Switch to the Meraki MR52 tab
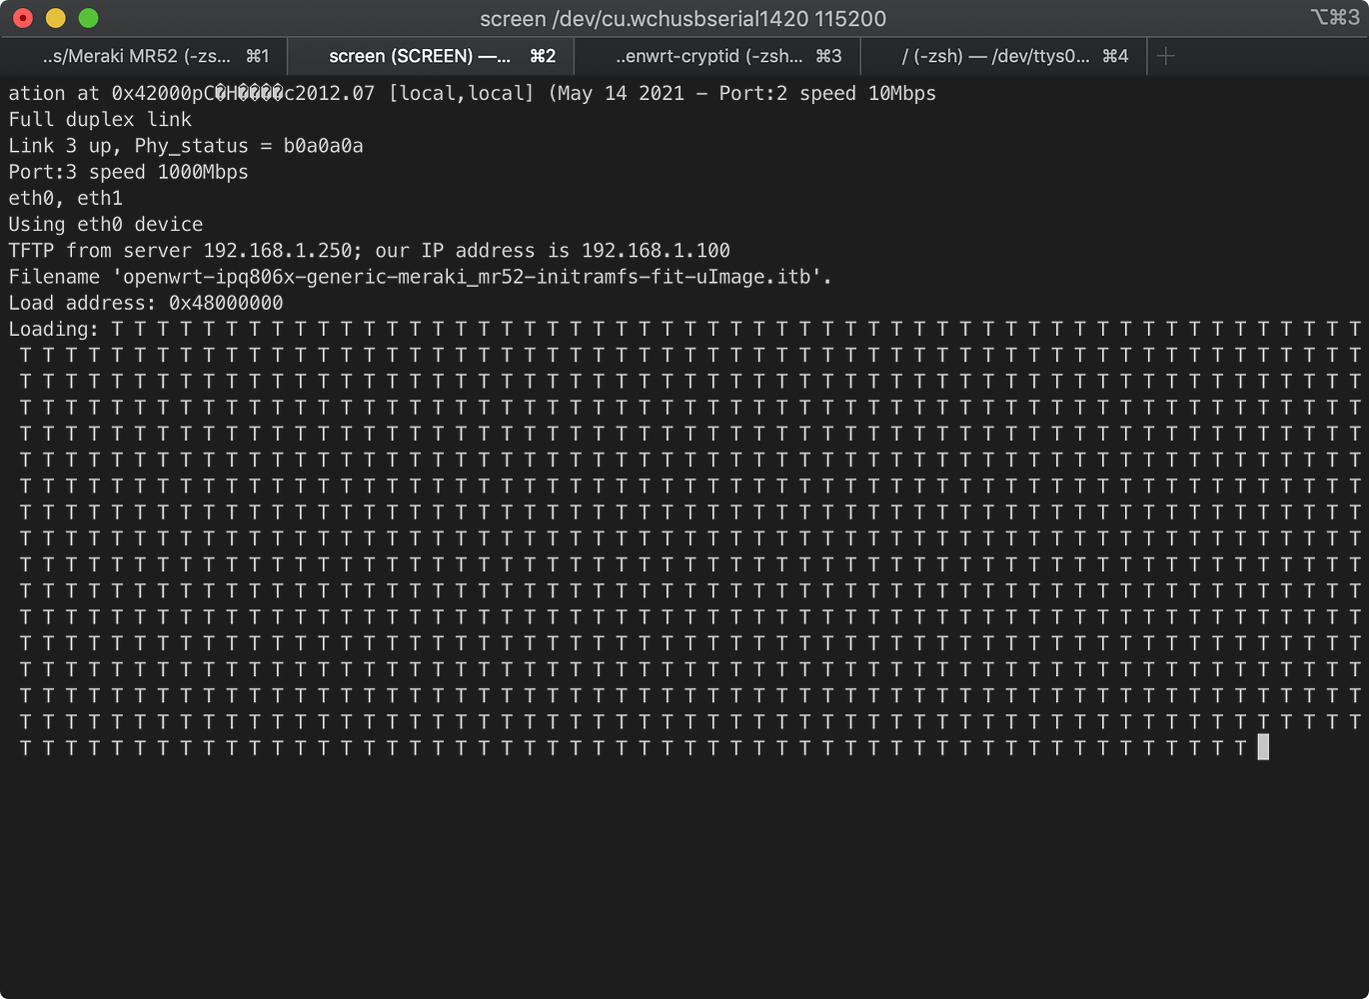The height and width of the screenshot is (999, 1369). pyautogui.click(x=143, y=56)
